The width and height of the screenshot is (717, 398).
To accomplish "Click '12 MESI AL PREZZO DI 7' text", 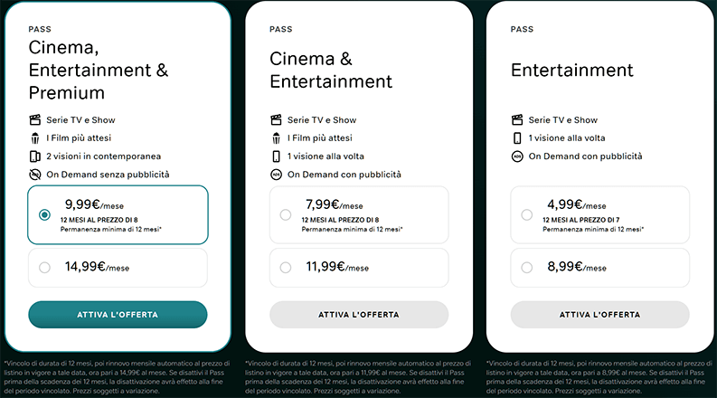I will point(580,220).
